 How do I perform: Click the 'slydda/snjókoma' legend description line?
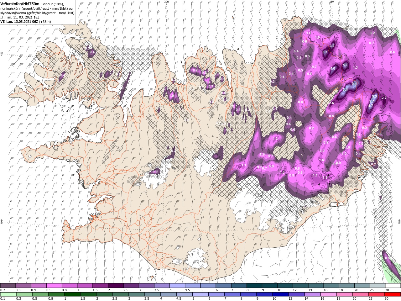37,13
